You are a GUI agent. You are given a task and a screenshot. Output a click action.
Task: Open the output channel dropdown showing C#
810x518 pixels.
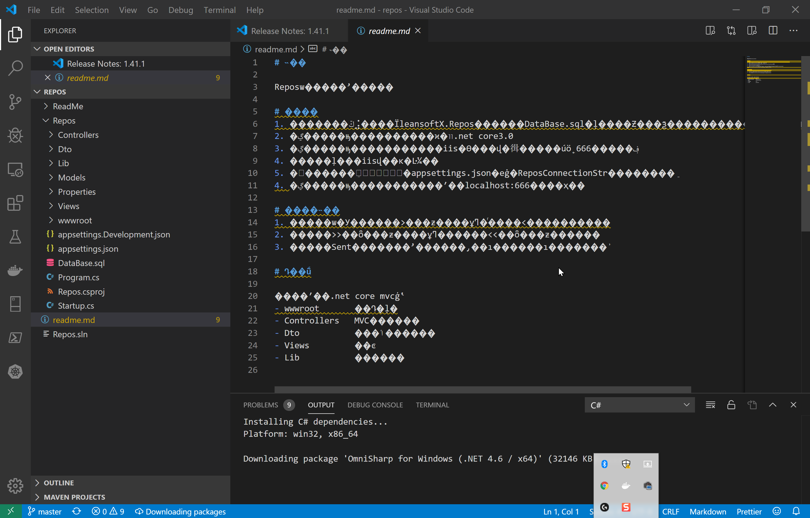[639, 405]
